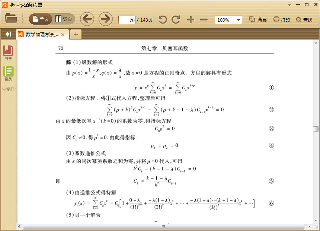Rotate page counterclockwise

coord(163,20)
